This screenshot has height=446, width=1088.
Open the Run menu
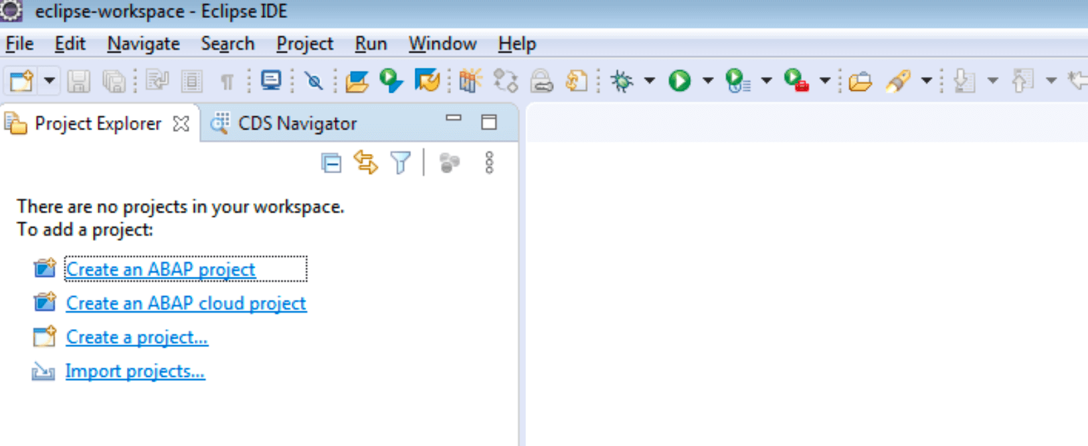point(371,44)
